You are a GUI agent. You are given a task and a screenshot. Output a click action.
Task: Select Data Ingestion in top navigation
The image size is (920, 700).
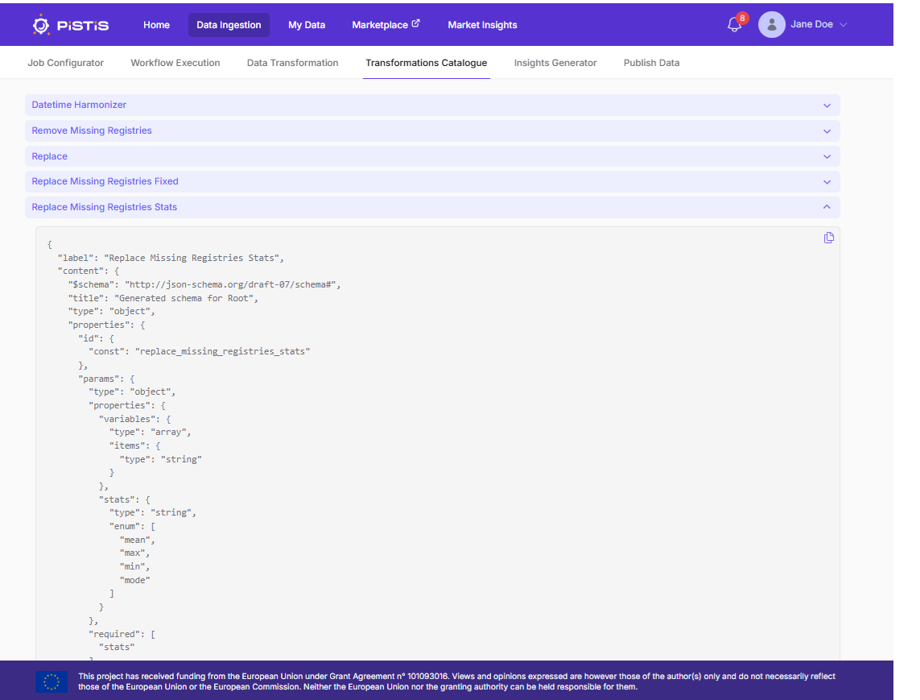point(229,25)
